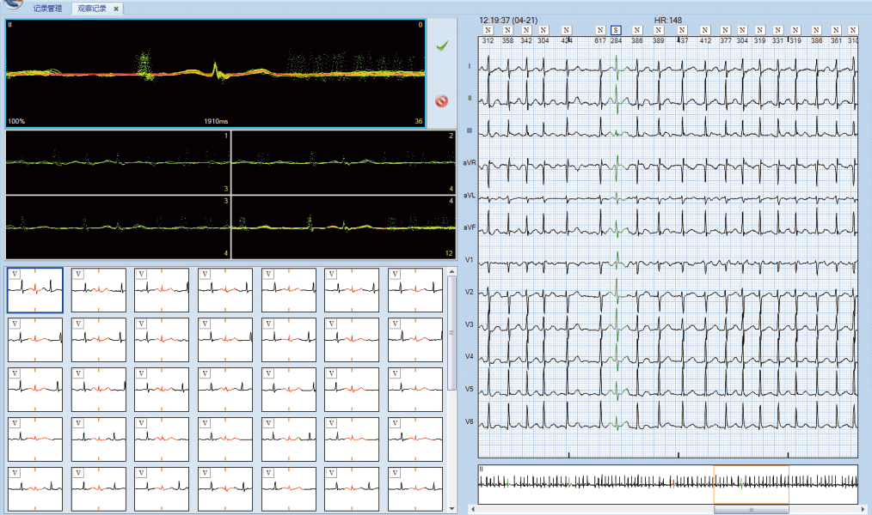Select the highlighted S beat label
The image size is (872, 515).
(616, 31)
